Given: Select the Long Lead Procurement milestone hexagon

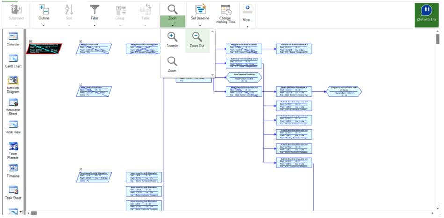Looking at the screenshot, I should click(344, 91).
